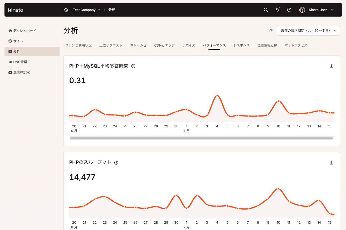Switch to デバイス tab
The image size is (346, 230).
coord(189,45)
